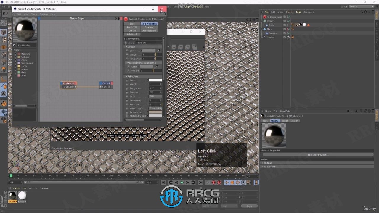The width and height of the screenshot is (379, 213).
Task: Open the BRDF dropdown showing GGX
Action: (x=155, y=96)
